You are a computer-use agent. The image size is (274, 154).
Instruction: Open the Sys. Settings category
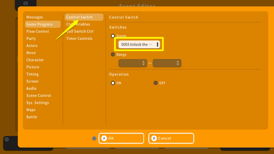tap(38, 103)
